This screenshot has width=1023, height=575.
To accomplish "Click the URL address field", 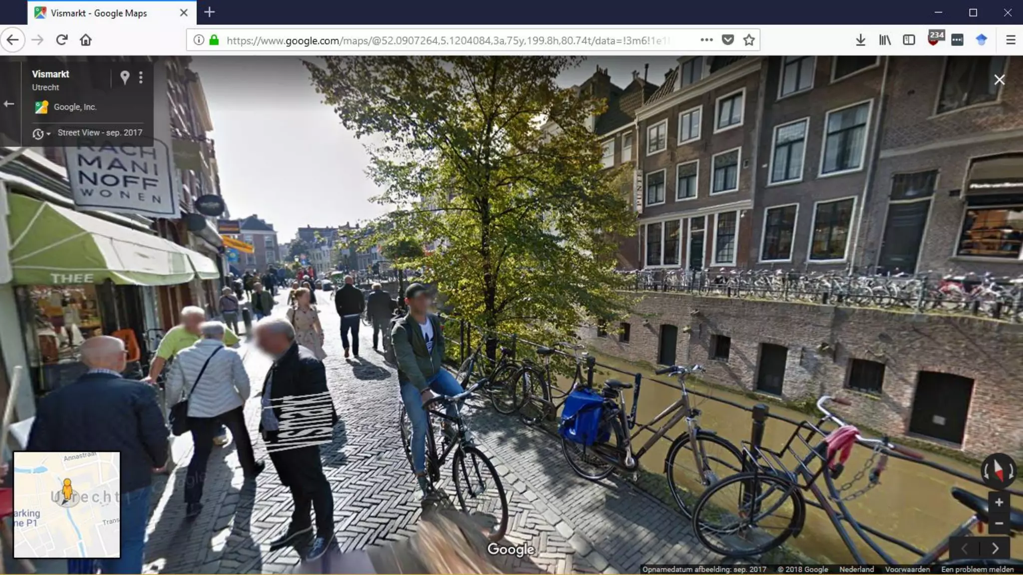I will point(450,40).
